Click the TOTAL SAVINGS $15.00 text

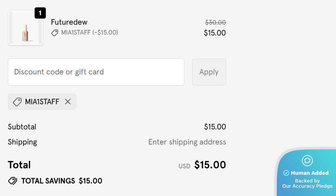(x=61, y=181)
